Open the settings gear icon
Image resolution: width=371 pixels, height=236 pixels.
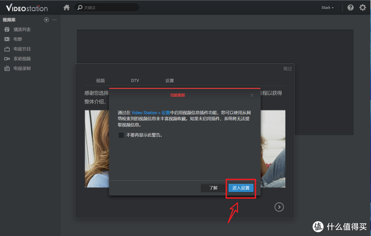362,8
